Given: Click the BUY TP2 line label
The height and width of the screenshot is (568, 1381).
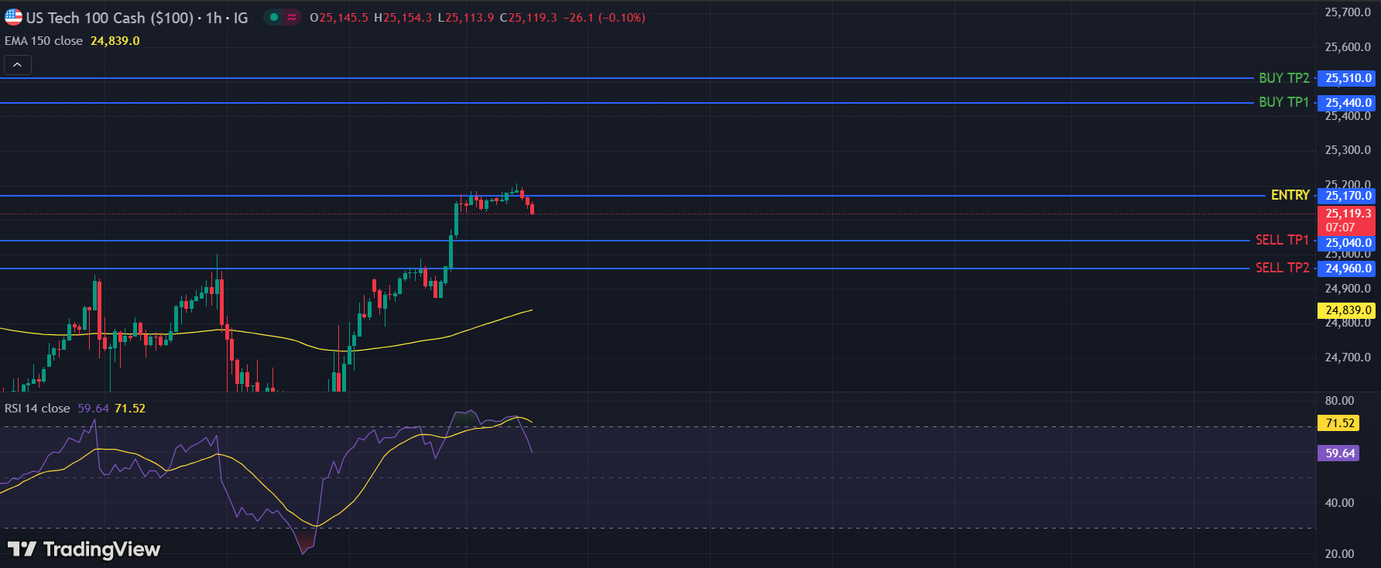Looking at the screenshot, I should point(1283,78).
